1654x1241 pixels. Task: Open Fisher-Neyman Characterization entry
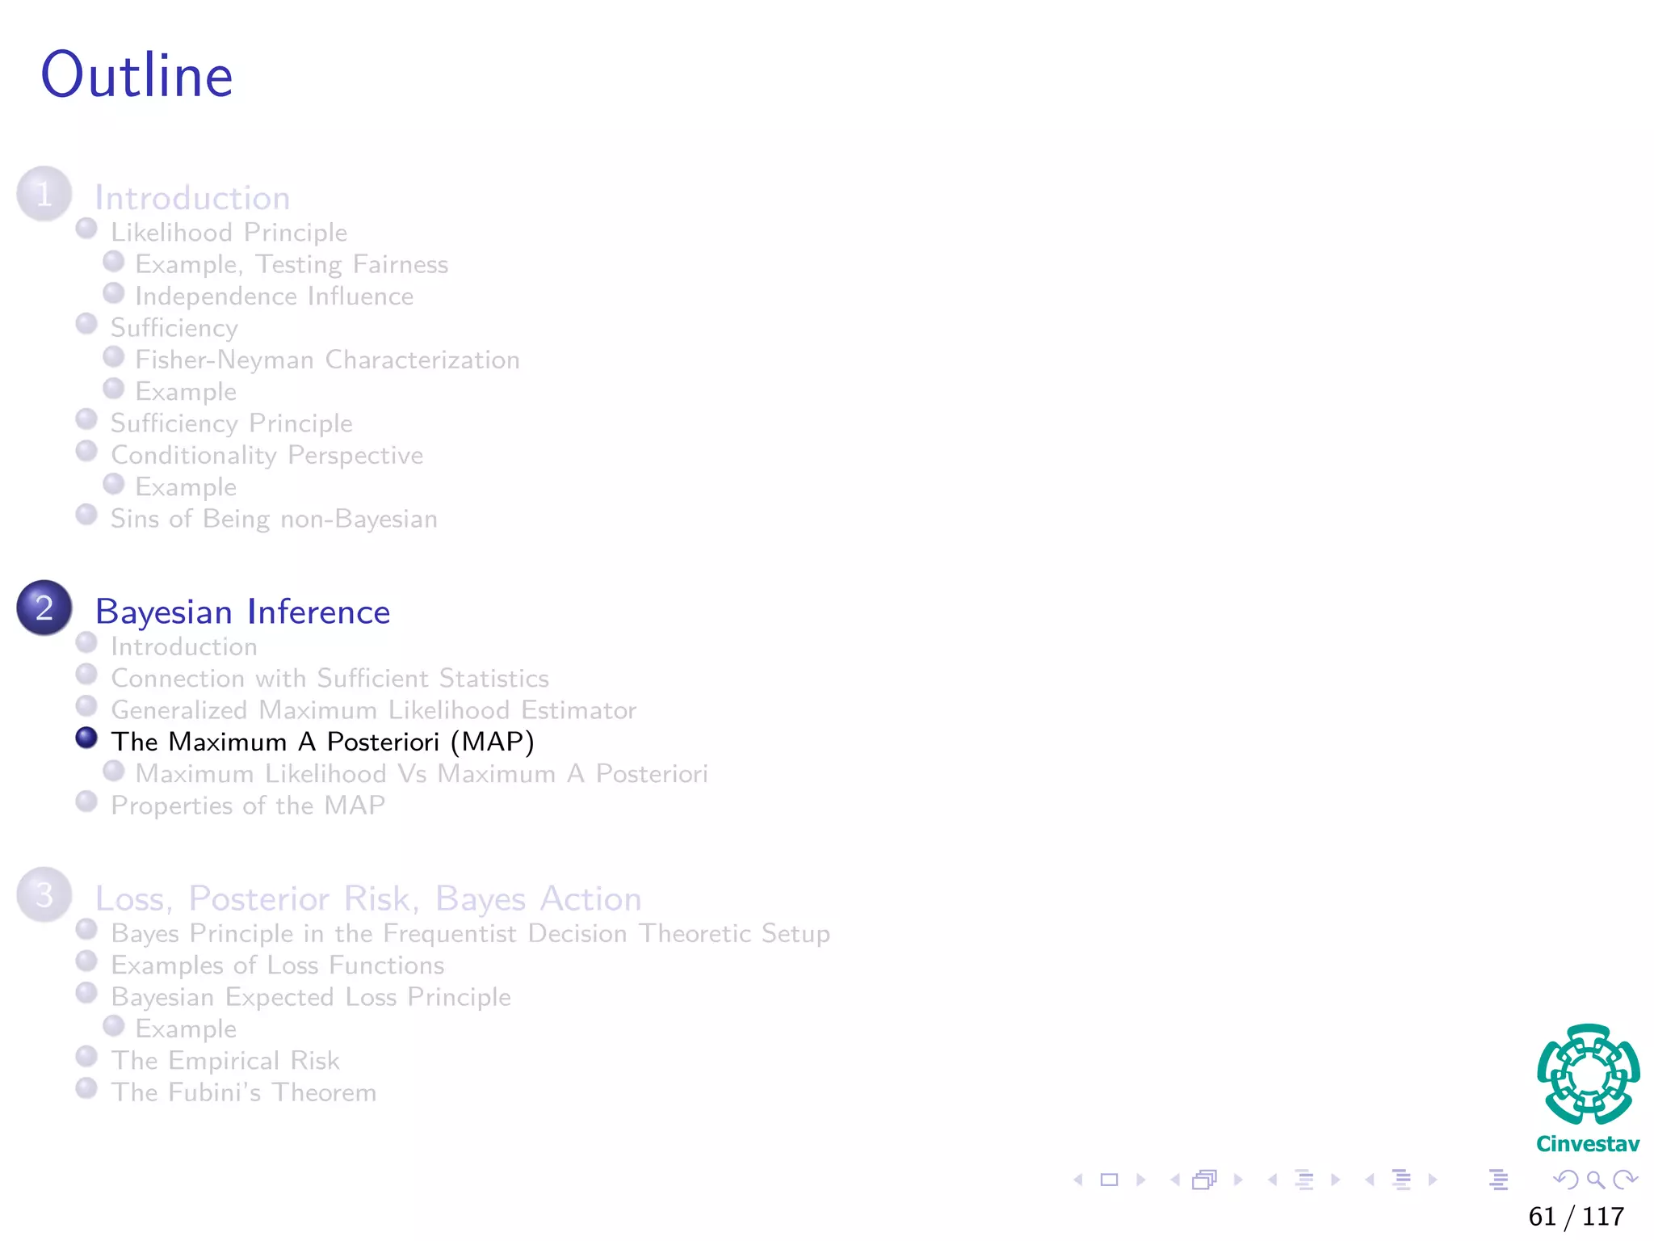327,360
